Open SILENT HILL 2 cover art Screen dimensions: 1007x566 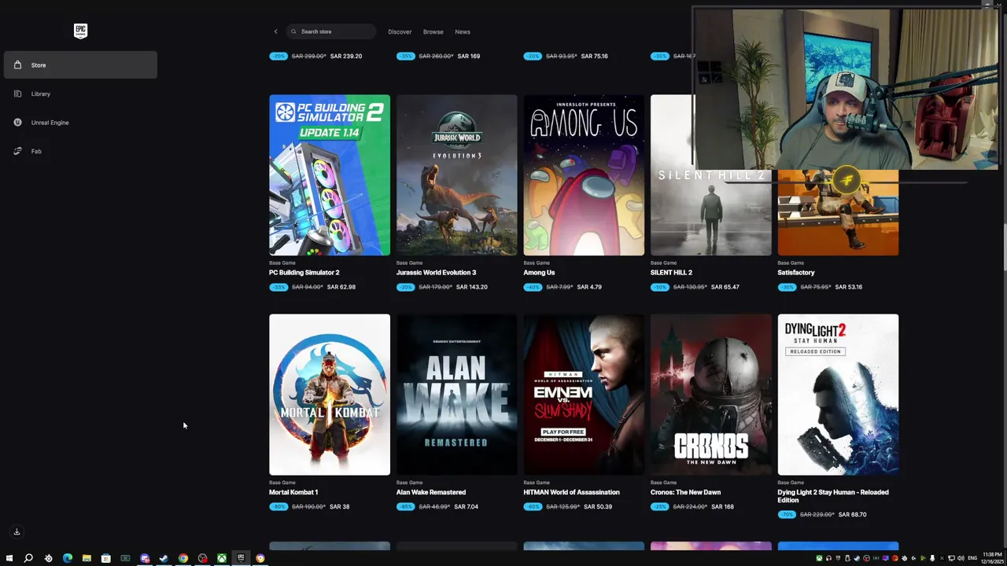tap(711, 212)
